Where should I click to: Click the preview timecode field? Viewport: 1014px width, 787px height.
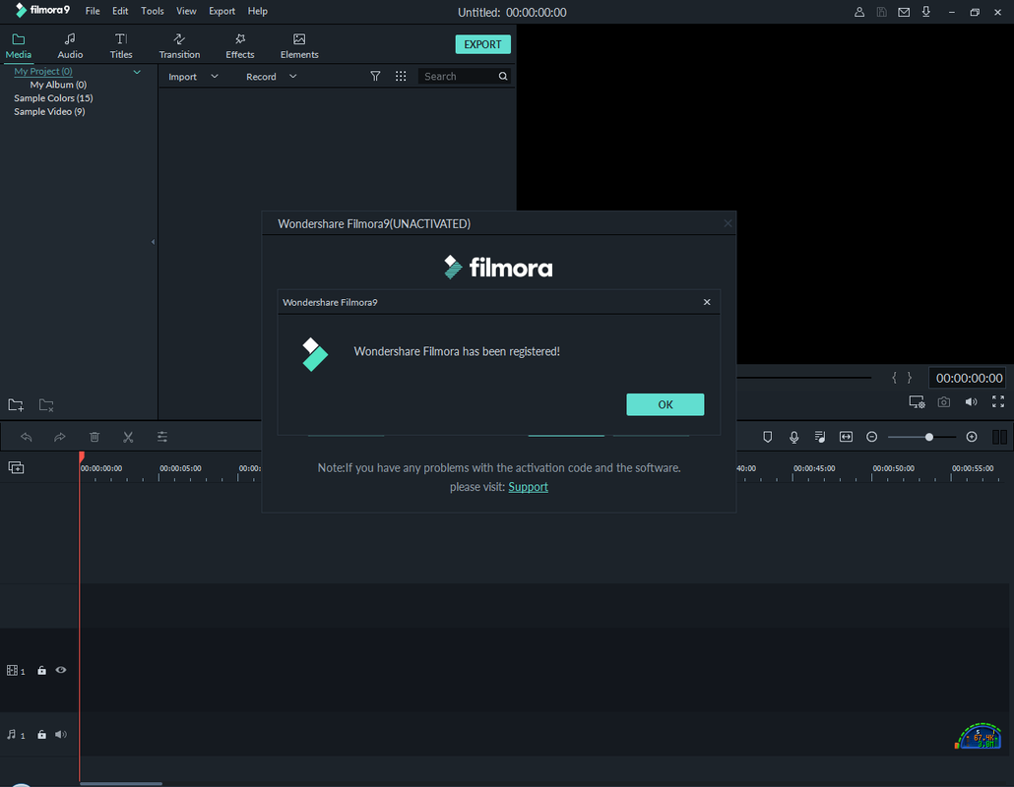[968, 378]
